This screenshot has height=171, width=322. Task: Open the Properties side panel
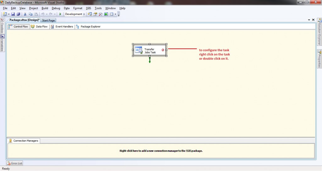[x=319, y=59]
